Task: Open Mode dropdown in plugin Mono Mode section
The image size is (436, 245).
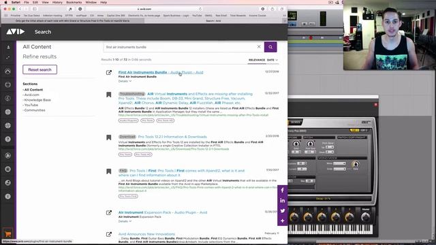Action: (339, 163)
